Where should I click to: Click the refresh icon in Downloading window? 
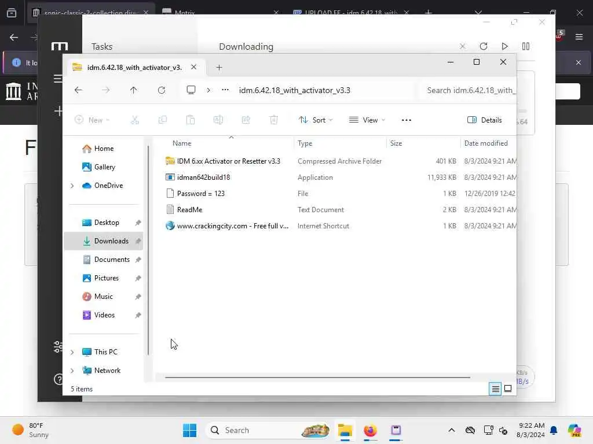pyautogui.click(x=484, y=46)
